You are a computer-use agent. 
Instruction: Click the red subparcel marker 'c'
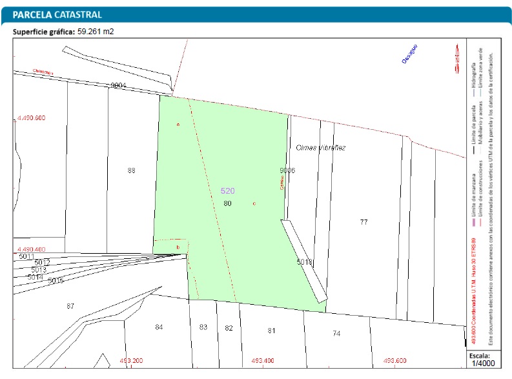pyautogui.click(x=254, y=203)
